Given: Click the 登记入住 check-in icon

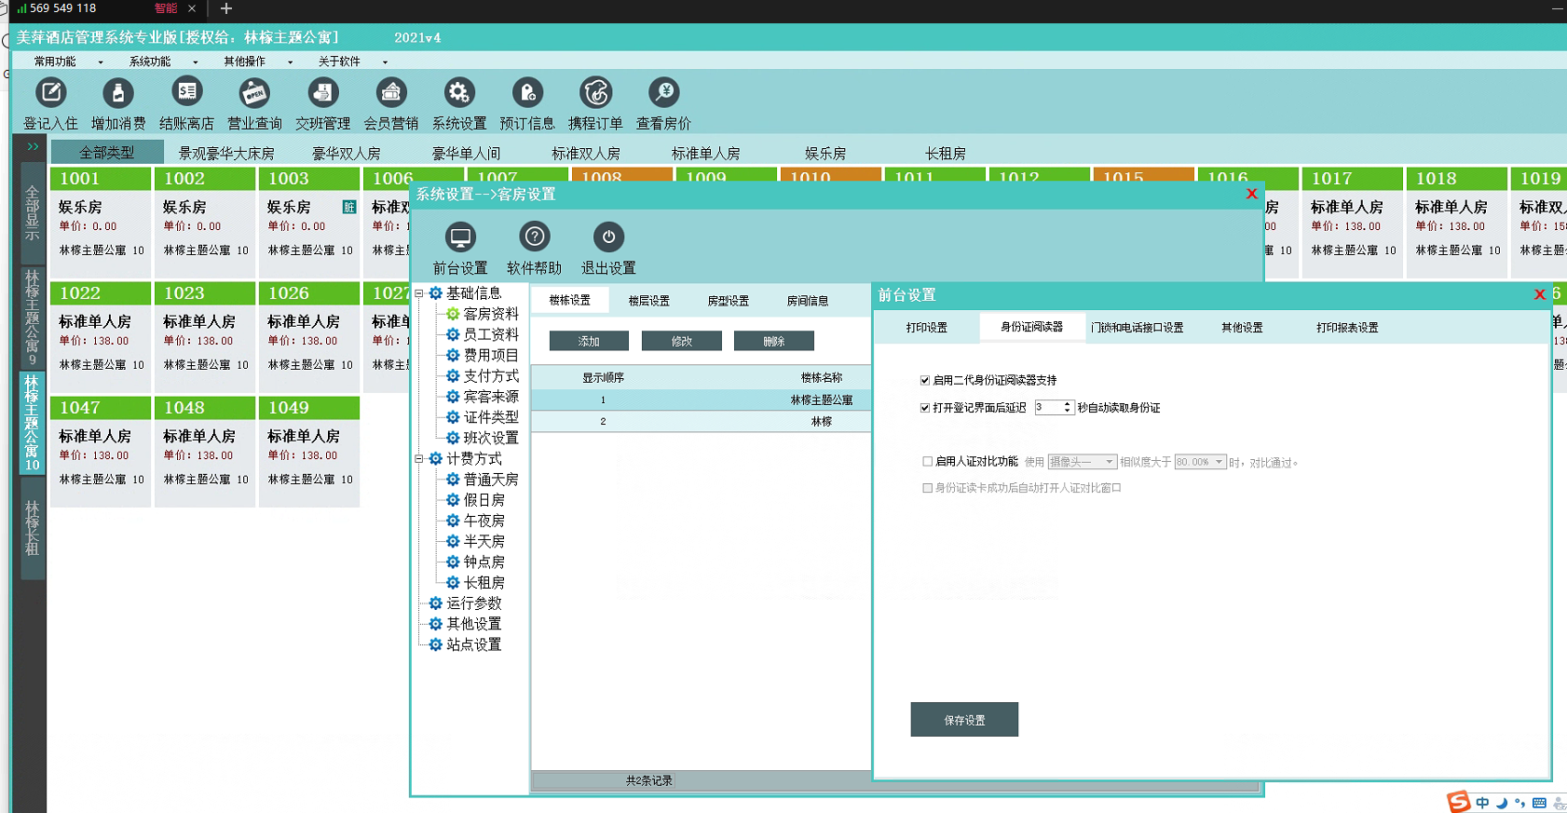Looking at the screenshot, I should (50, 93).
